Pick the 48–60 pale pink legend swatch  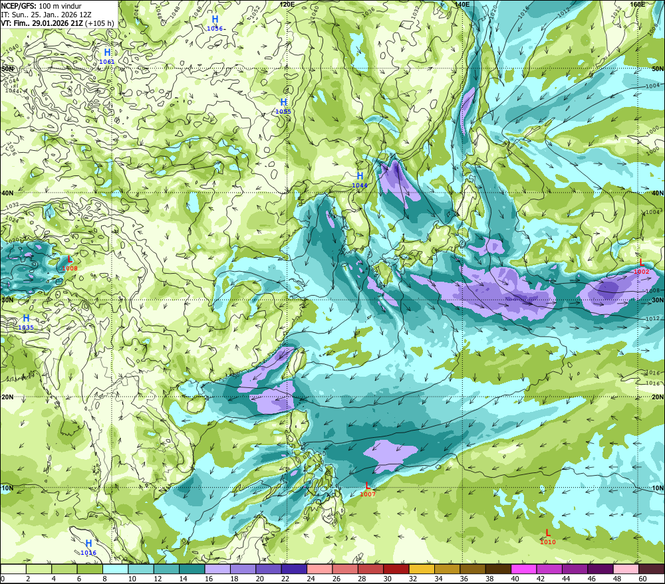626,569
